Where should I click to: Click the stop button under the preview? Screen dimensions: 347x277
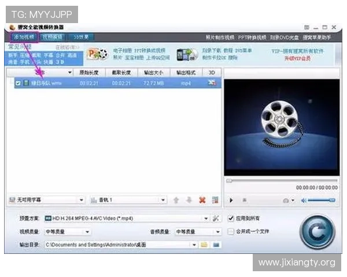(245, 200)
